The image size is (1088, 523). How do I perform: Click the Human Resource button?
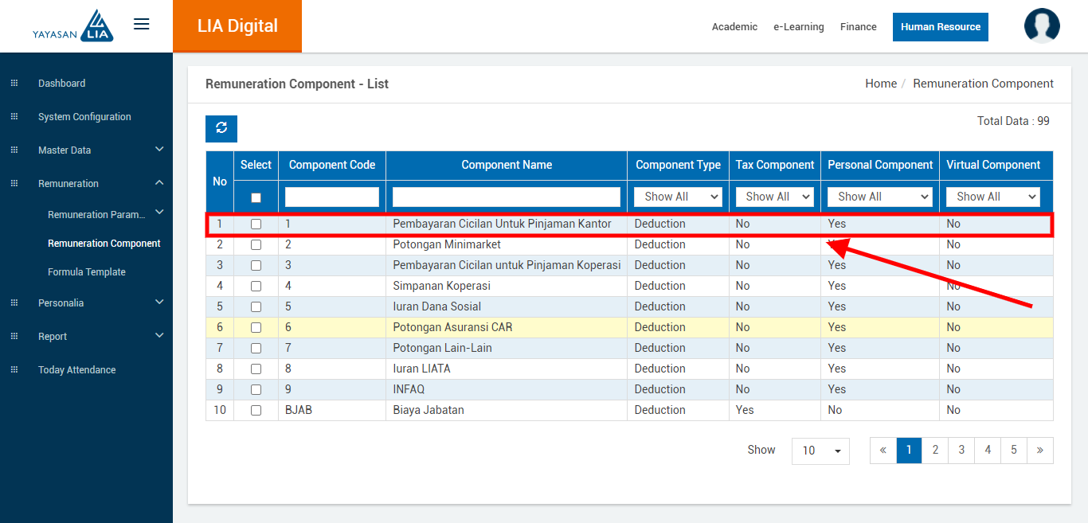940,27
